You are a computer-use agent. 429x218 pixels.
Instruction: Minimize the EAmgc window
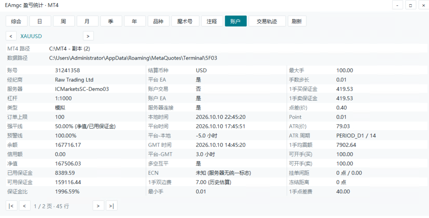coord(397,5)
